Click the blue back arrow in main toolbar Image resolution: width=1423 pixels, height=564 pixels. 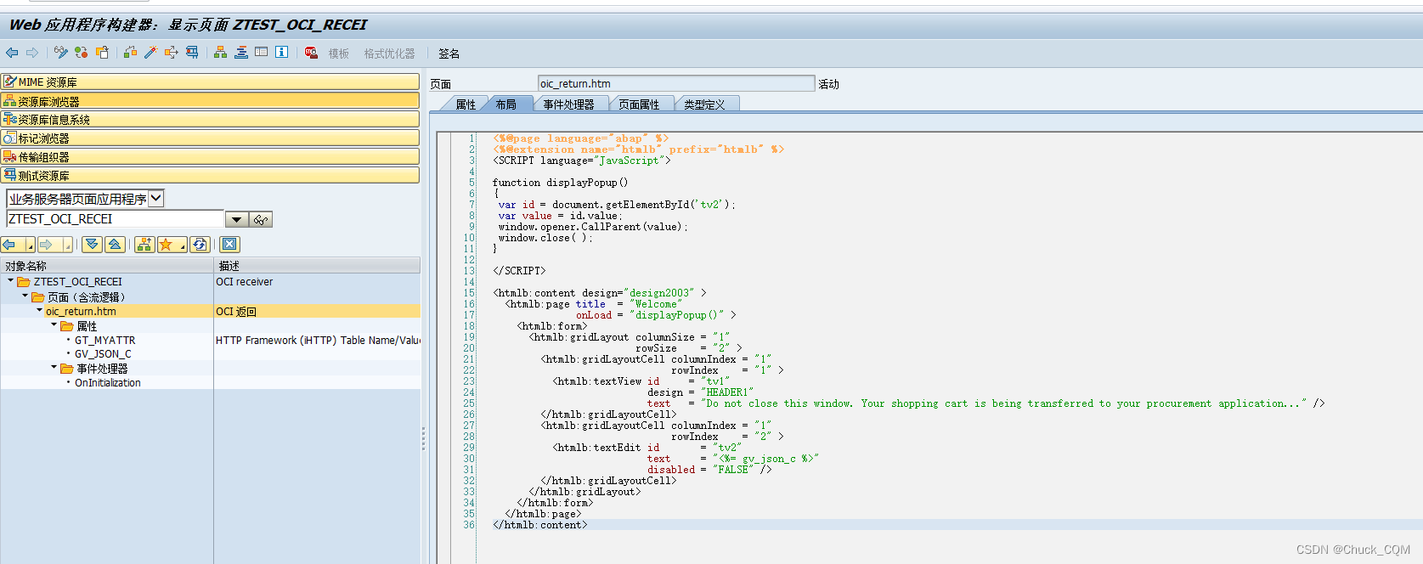pyautogui.click(x=12, y=53)
